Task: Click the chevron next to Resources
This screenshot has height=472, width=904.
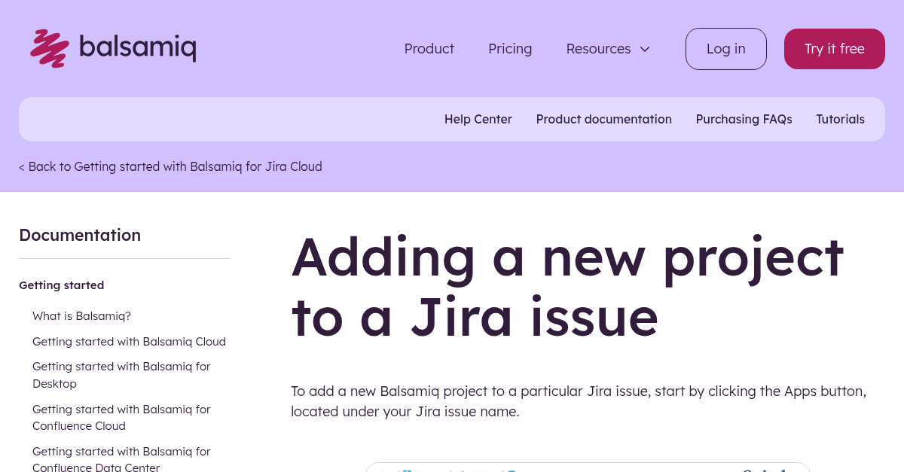Action: [x=645, y=49]
